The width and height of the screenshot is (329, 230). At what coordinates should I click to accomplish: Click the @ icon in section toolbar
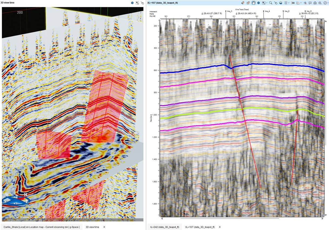(319, 3)
